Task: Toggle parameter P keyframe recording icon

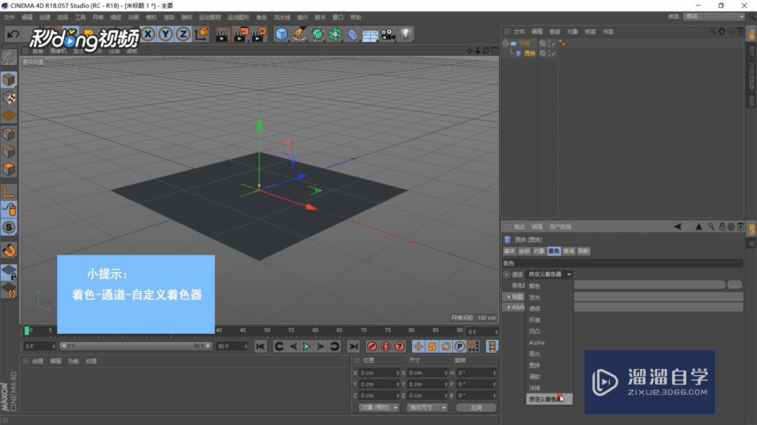Action: click(x=459, y=346)
